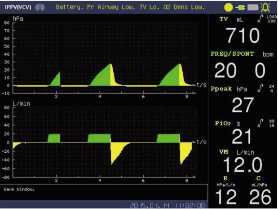Select the TV value 710

tap(243, 36)
